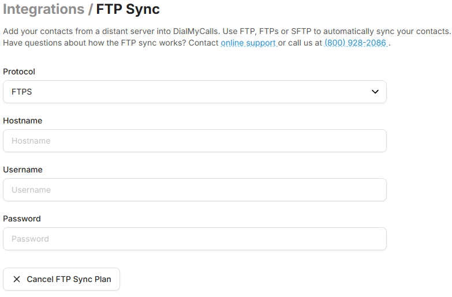This screenshot has height=297, width=452.
Task: Go back to Integrations breadcrumb
Action: [43, 9]
